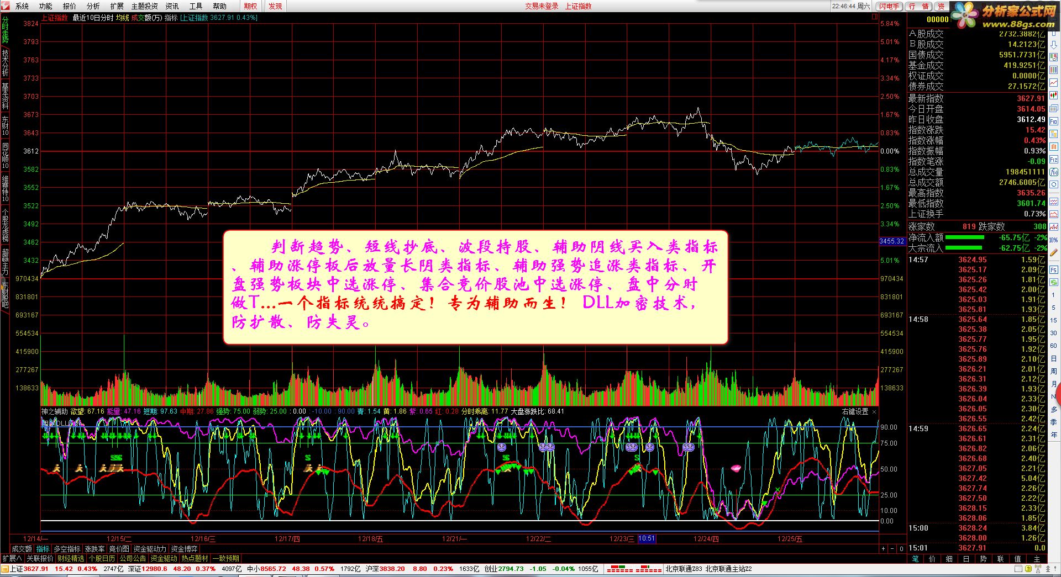This screenshot has width=1061, height=577.
Task: Click the application logo icon at top-left
Action: pyautogui.click(x=6, y=6)
